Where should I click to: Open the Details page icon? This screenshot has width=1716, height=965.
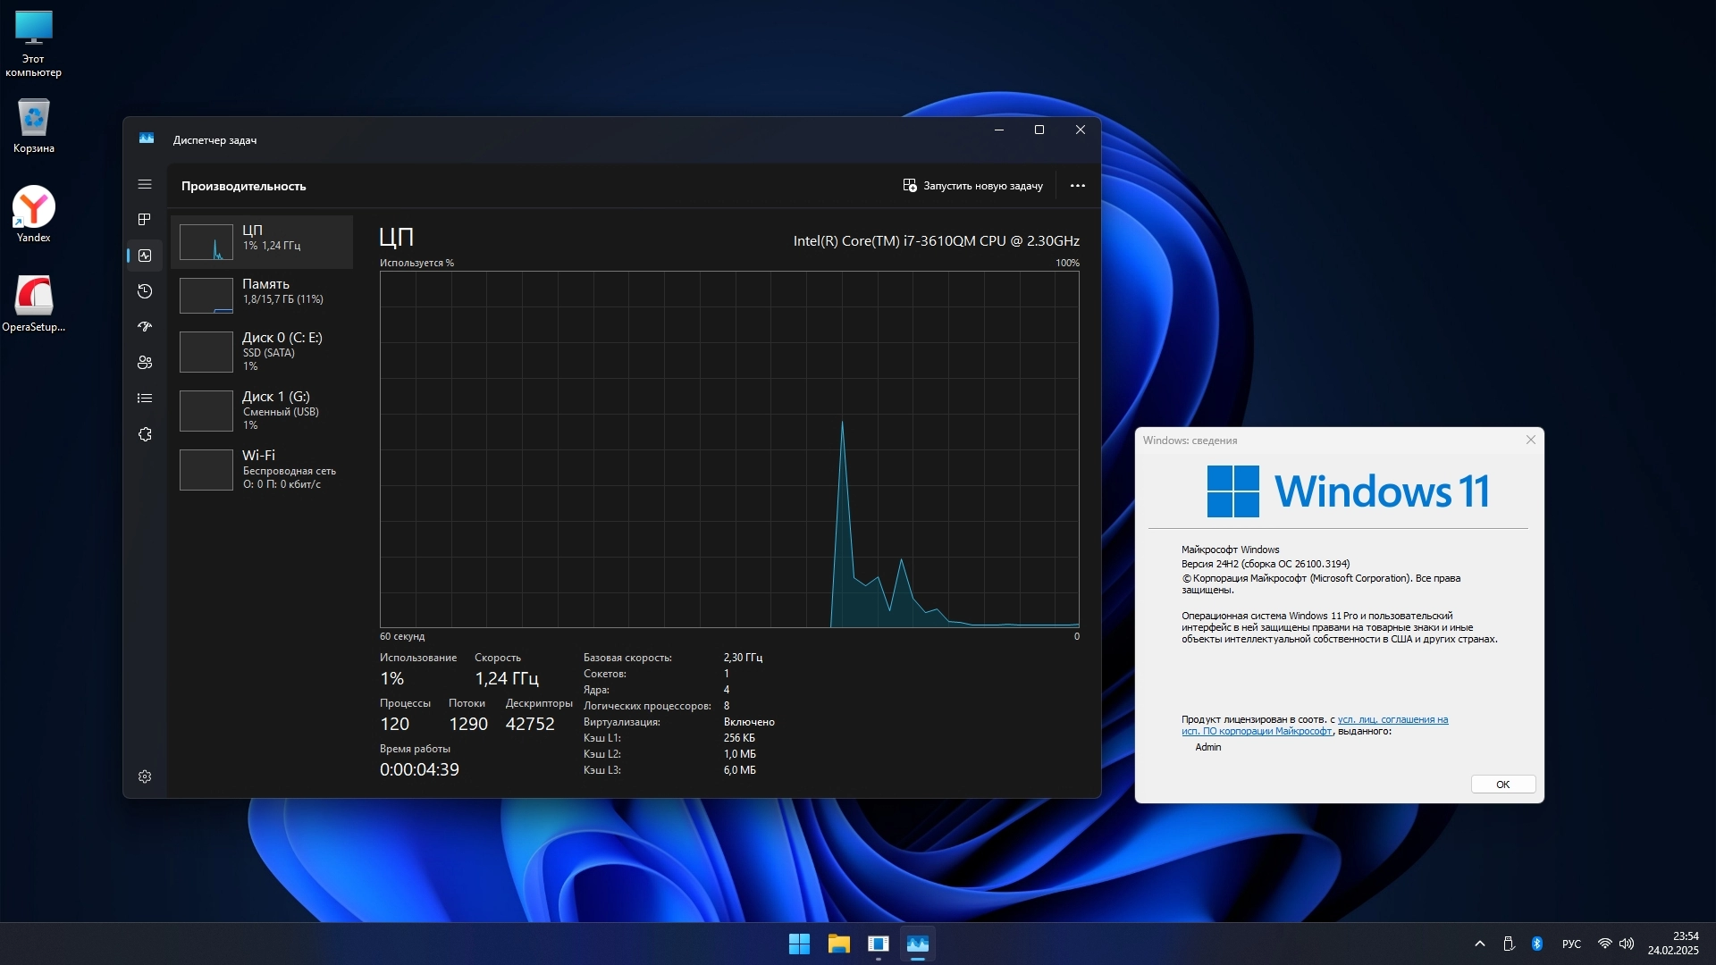(x=145, y=399)
